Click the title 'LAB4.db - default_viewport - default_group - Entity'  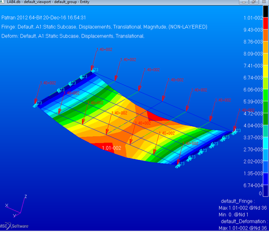pyautogui.click(x=48, y=2)
